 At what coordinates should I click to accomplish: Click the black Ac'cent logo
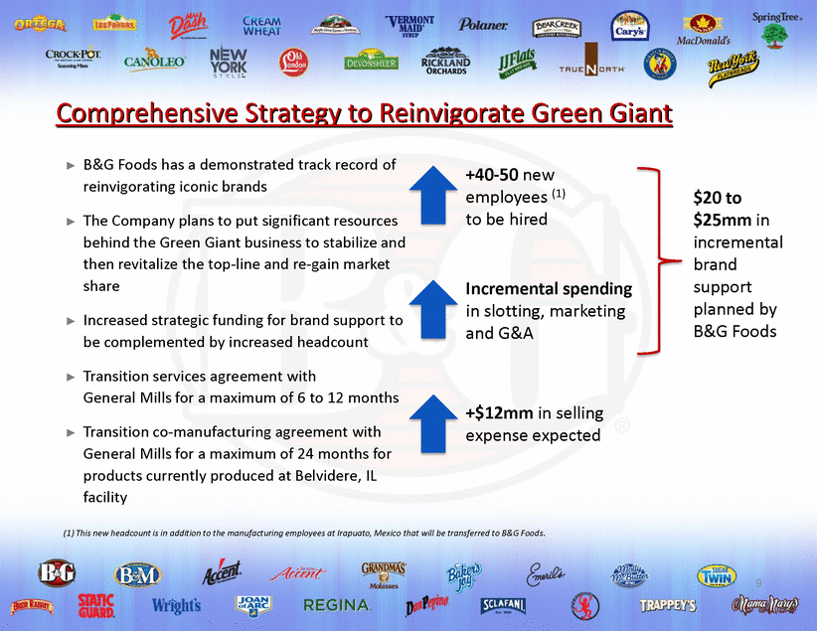[x=222, y=572]
